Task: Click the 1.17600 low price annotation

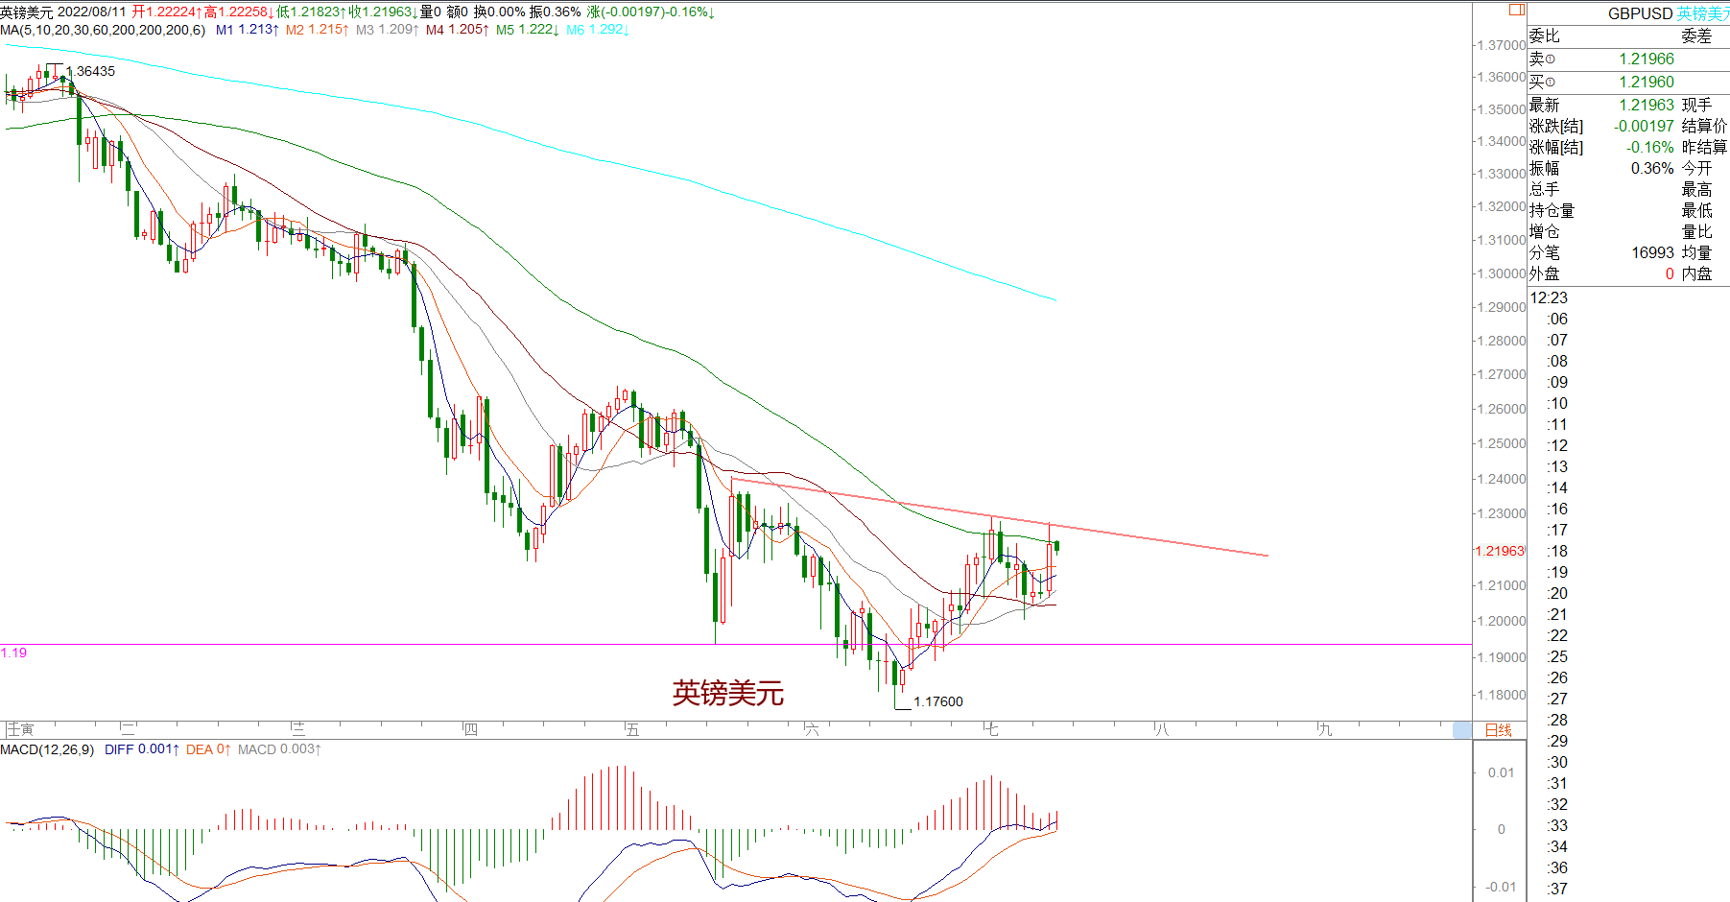Action: point(937,701)
